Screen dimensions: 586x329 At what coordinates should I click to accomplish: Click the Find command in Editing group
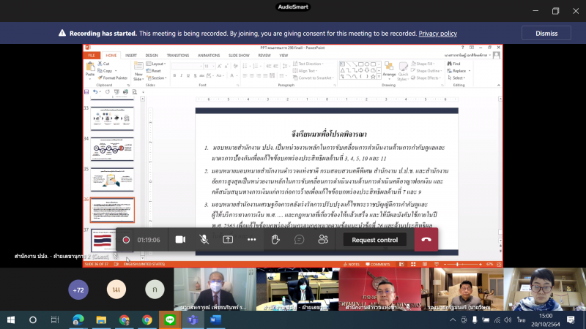453,64
